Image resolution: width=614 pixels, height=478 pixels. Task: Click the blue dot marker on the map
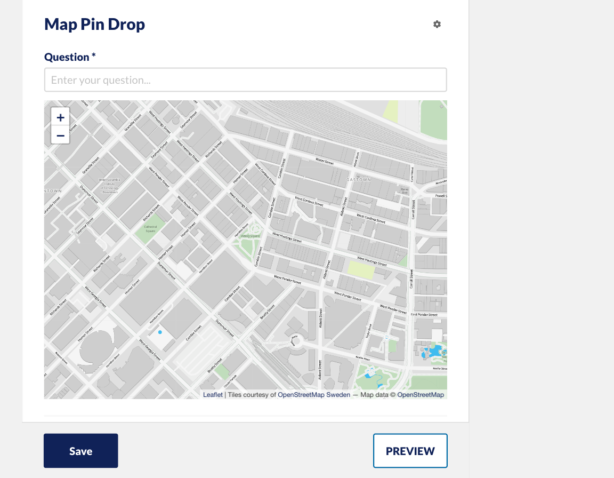pyautogui.click(x=160, y=332)
